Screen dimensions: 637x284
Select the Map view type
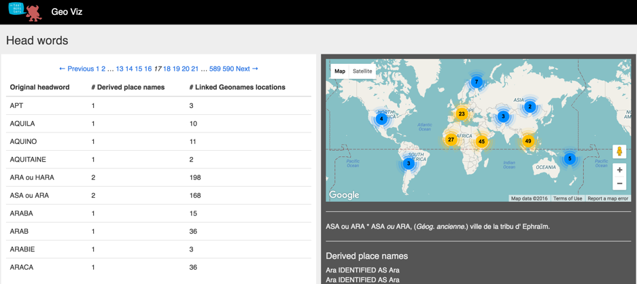[340, 71]
